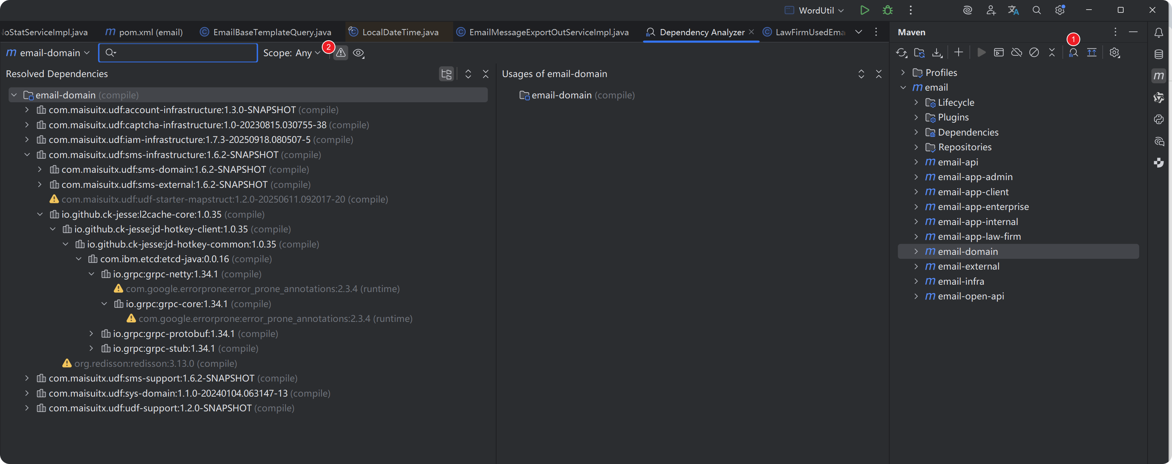
Task: Collapse sms-infrastructure:1.6.2-SNAPSHOT dependency node
Action: tap(27, 155)
